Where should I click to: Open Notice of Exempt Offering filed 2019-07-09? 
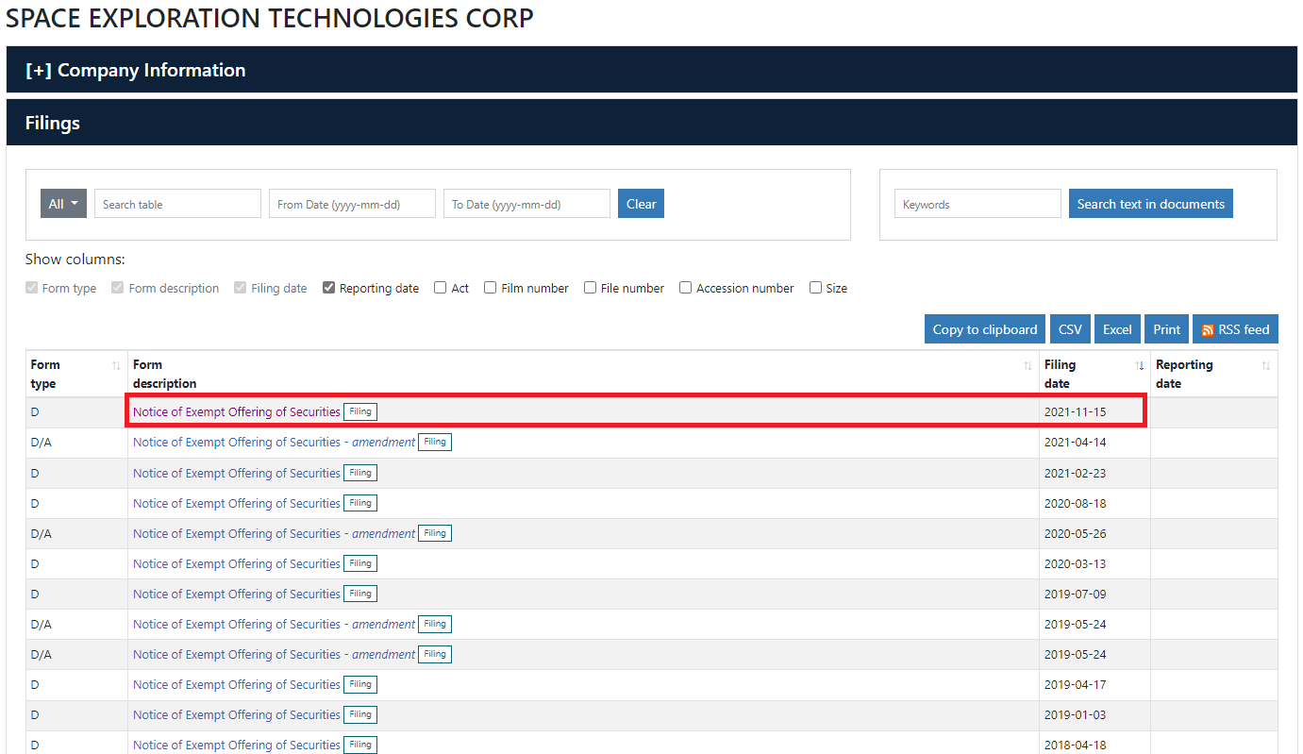coord(237,594)
